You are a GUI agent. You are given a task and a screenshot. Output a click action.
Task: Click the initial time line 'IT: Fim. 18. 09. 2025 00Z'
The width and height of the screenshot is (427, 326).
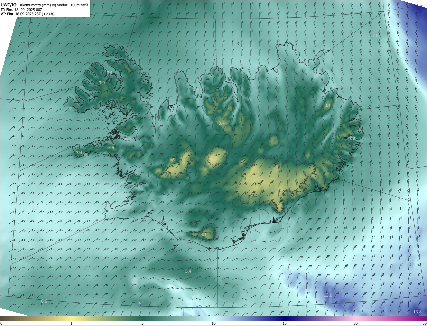tap(21, 10)
